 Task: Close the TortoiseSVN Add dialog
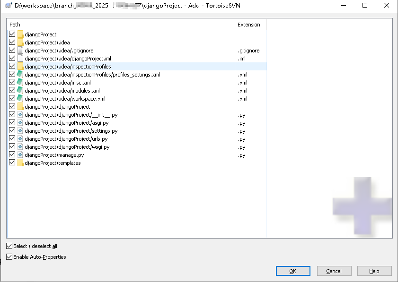387,5
